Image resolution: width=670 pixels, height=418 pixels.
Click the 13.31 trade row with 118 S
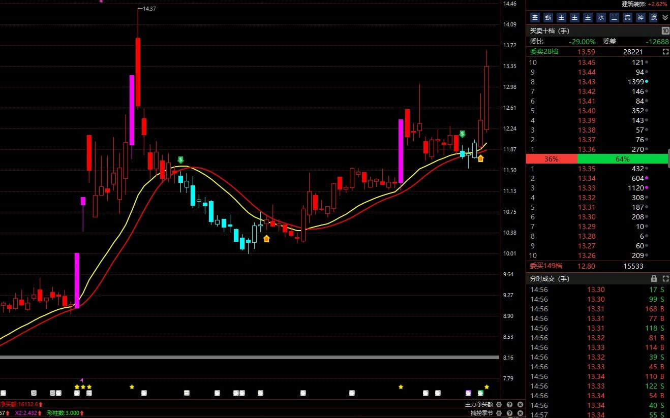pyautogui.click(x=598, y=328)
